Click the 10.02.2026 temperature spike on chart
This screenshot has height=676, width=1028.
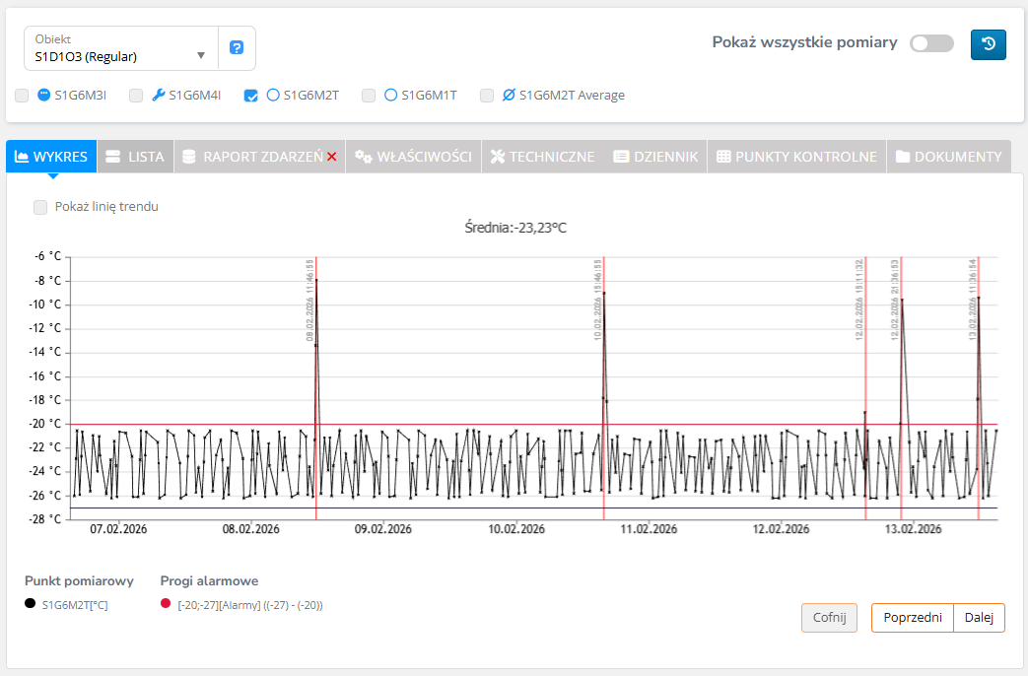(604, 293)
